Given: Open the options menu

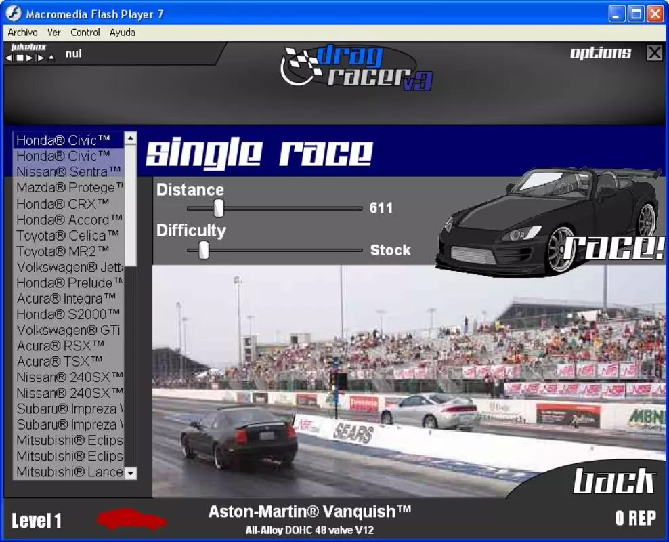Looking at the screenshot, I should pyautogui.click(x=601, y=53).
